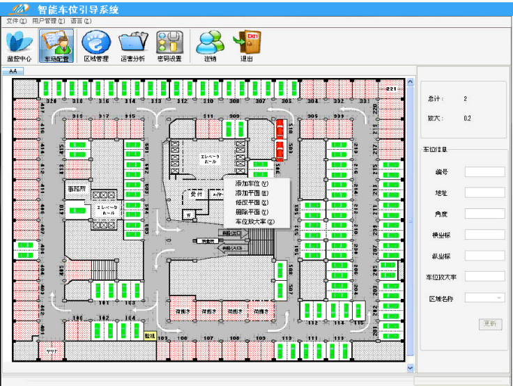Click the 更新 update button

click(x=490, y=324)
